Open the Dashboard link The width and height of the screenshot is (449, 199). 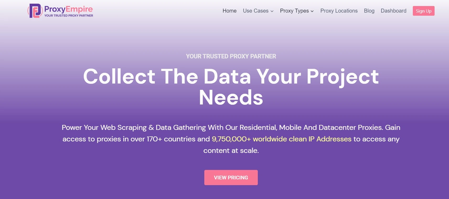point(393,11)
